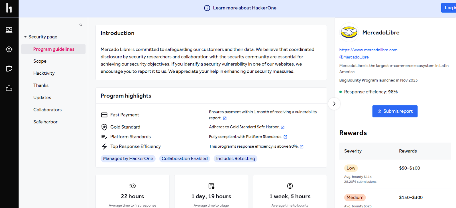
Task: Click the Includes Retesting tag
Action: (x=235, y=159)
